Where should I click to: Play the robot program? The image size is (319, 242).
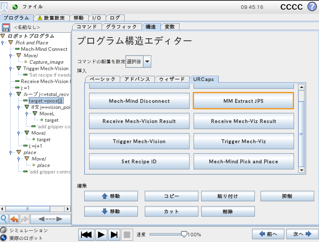[101, 235]
